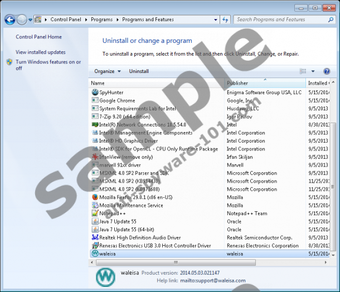Click the Back navigation arrow button
This screenshot has width=340, height=292.
click(9, 20)
